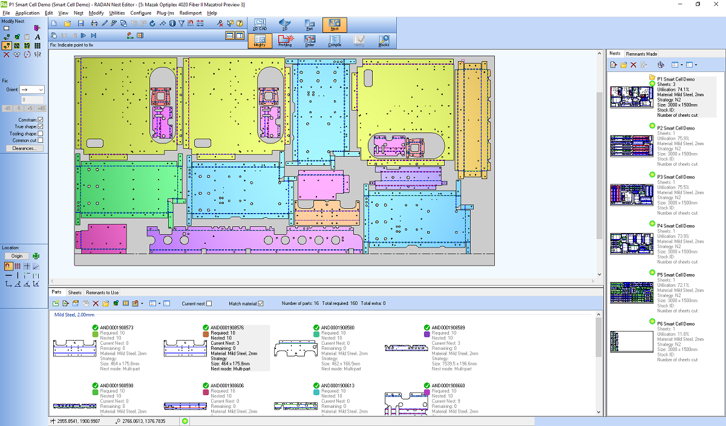The width and height of the screenshot is (726, 426).
Task: Click the filter funnel icon
Action: tap(181, 23)
